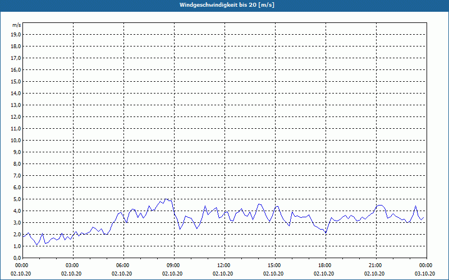
Task: Click the '02.10.20' date under 21:00
Action: pos(374,274)
